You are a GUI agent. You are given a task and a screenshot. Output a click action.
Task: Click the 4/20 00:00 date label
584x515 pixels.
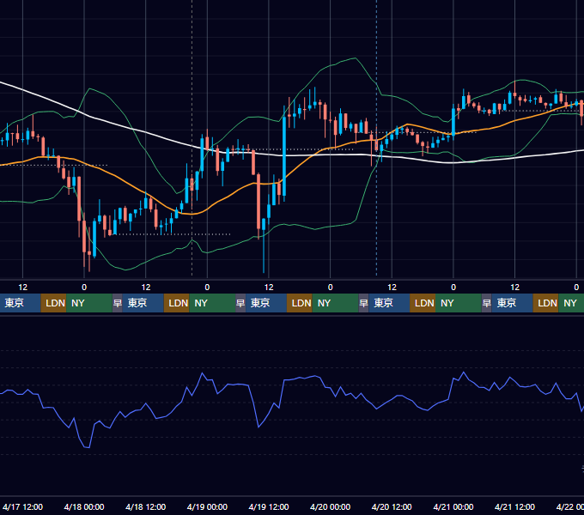point(331,506)
